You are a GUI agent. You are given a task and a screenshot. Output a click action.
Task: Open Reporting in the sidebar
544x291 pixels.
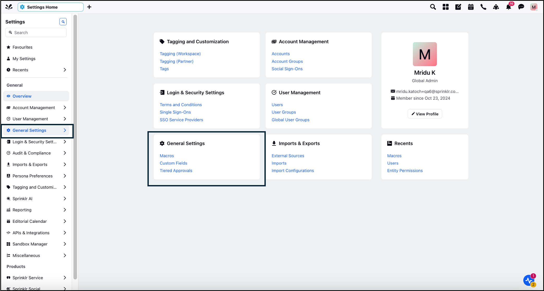[36, 210]
